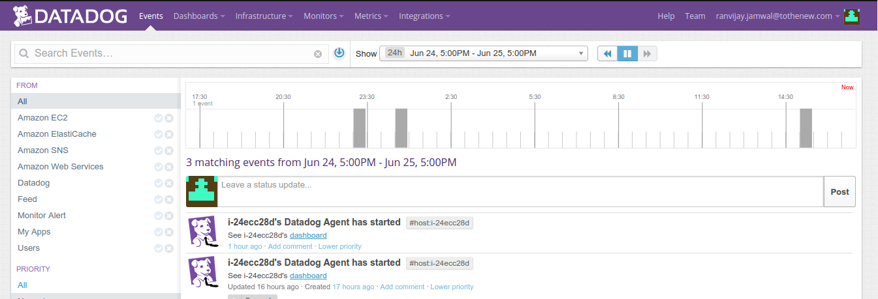Filter by Monitor Alert source
The width and height of the screenshot is (878, 299).
(42, 216)
